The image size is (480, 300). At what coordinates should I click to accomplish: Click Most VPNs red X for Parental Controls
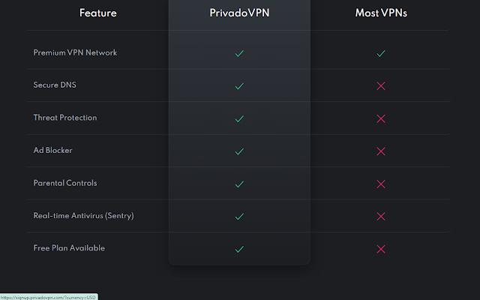[x=381, y=184]
